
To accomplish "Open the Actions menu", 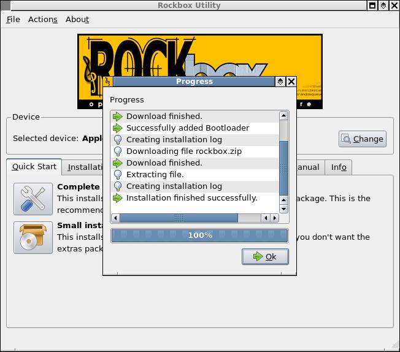I will tap(42, 19).
